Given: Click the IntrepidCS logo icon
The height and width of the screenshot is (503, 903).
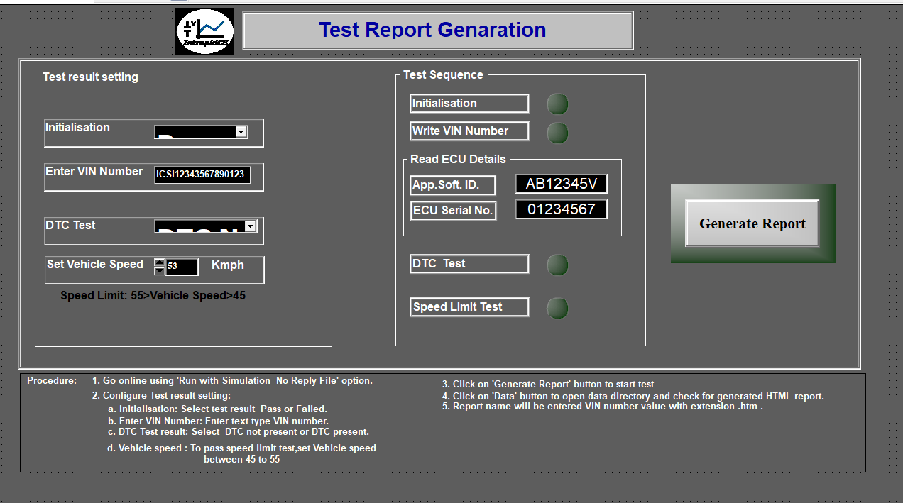Looking at the screenshot, I should (x=204, y=31).
